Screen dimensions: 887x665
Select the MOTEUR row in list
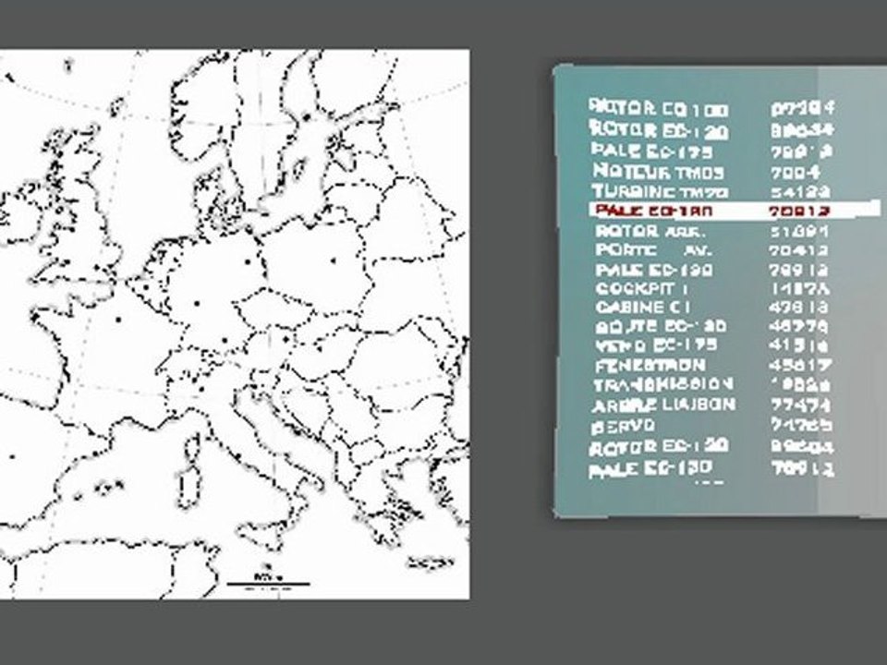click(707, 172)
